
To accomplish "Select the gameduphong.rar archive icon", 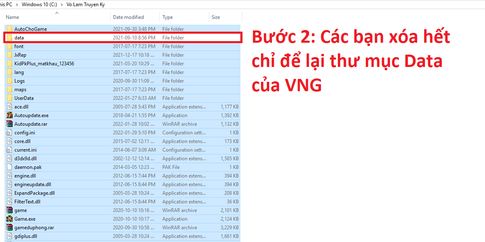I will 9,228.
